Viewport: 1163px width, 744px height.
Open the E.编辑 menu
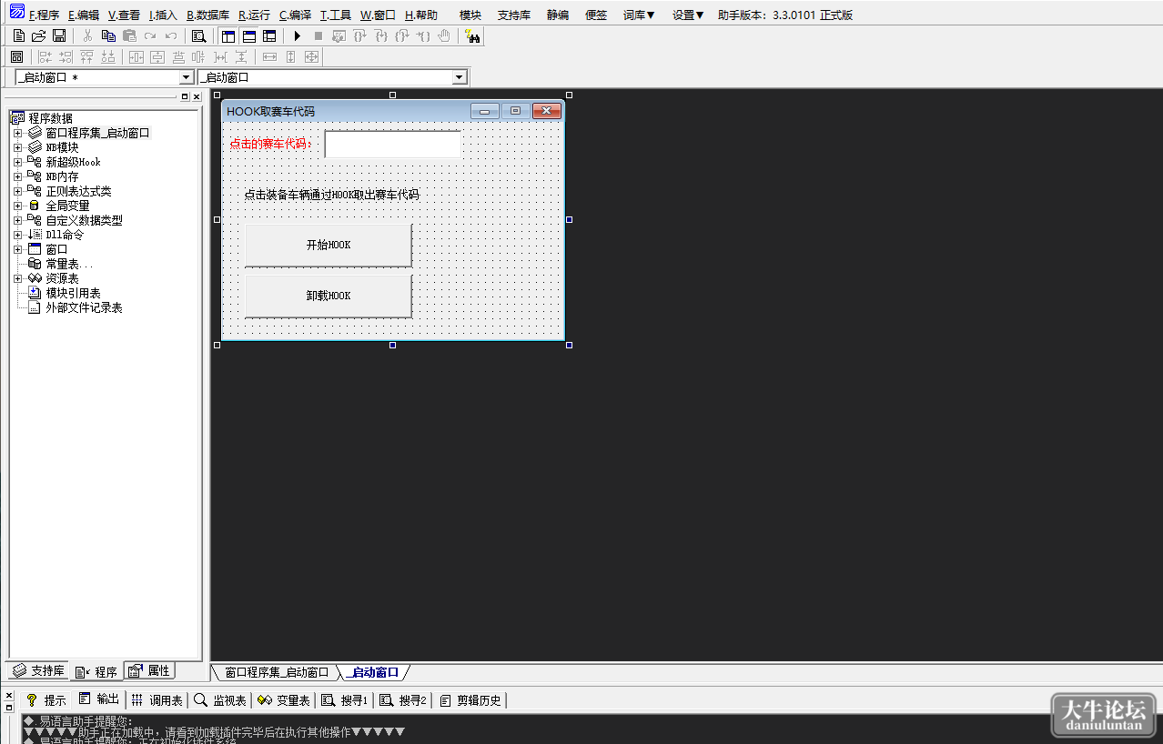coord(84,15)
